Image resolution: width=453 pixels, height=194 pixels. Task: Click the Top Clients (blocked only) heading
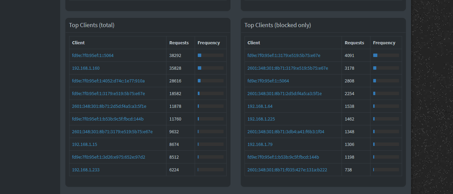coord(277,25)
